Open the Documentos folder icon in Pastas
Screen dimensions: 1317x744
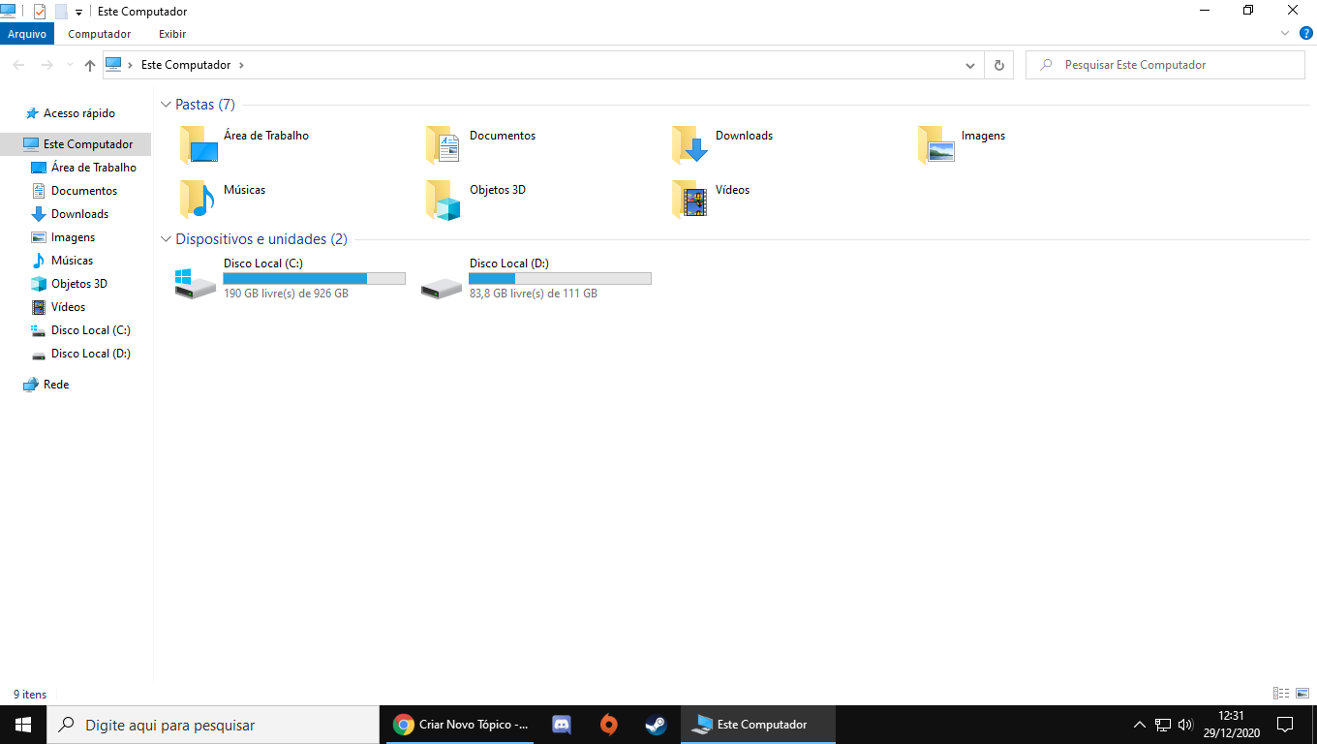tap(444, 144)
